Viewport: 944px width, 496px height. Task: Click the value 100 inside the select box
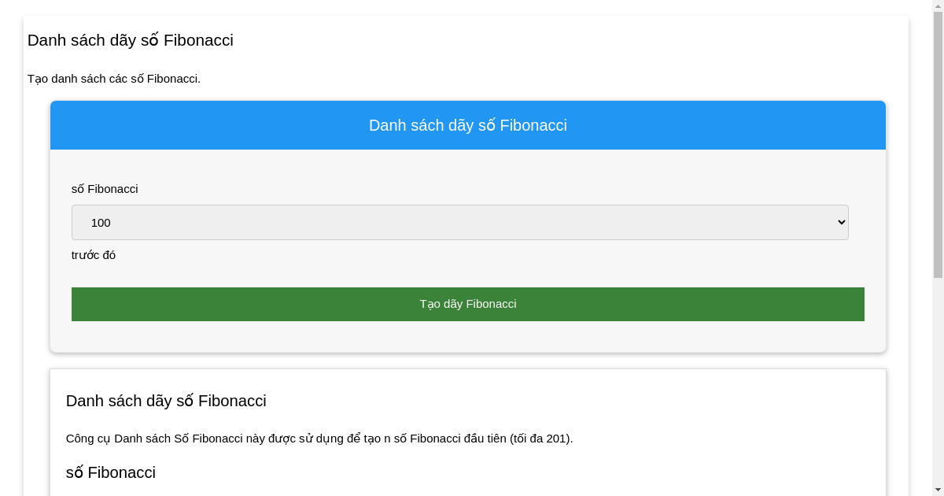click(101, 223)
